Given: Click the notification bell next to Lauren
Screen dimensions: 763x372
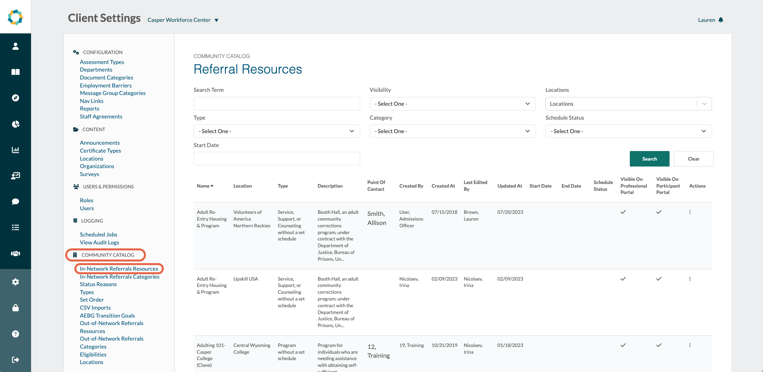Looking at the screenshot, I should 721,20.
